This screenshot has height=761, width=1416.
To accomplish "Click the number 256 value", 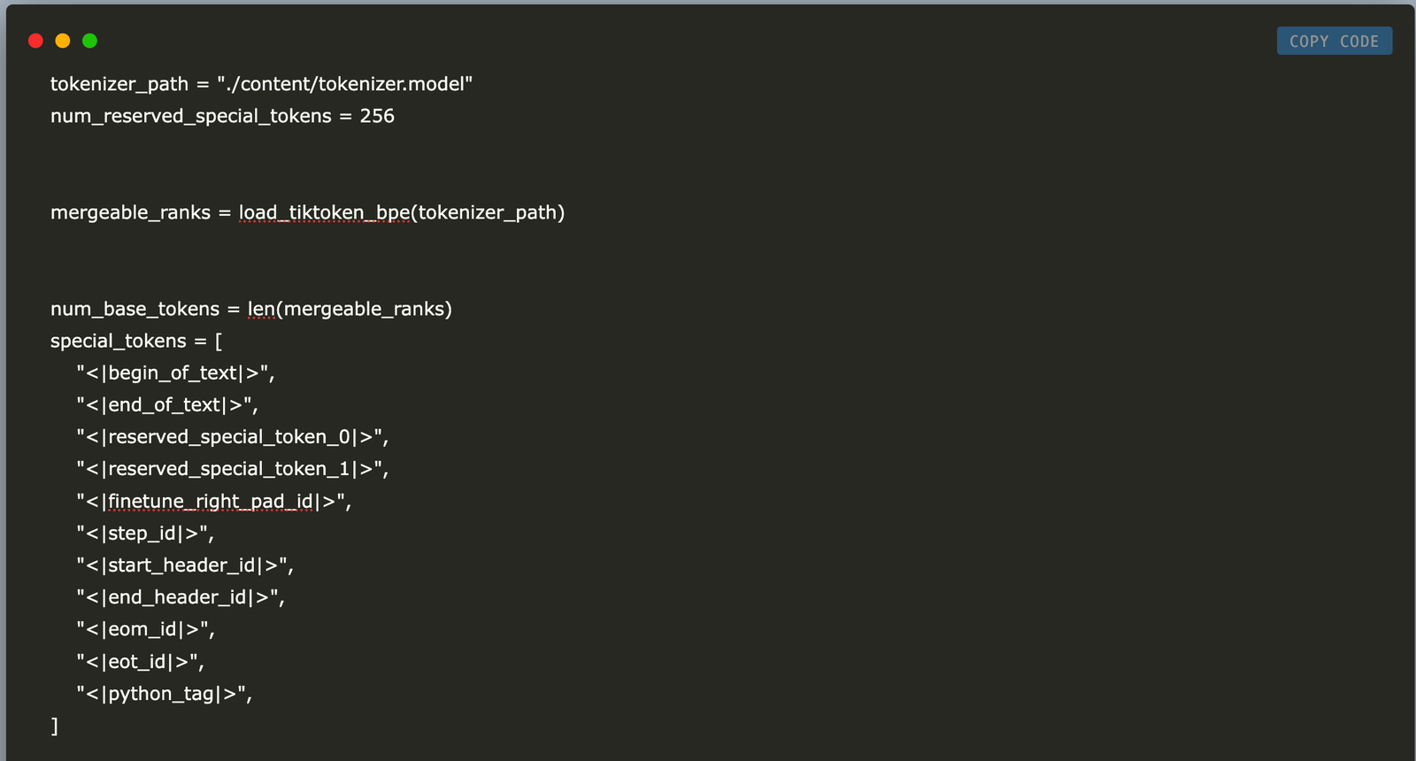I will (x=377, y=116).
